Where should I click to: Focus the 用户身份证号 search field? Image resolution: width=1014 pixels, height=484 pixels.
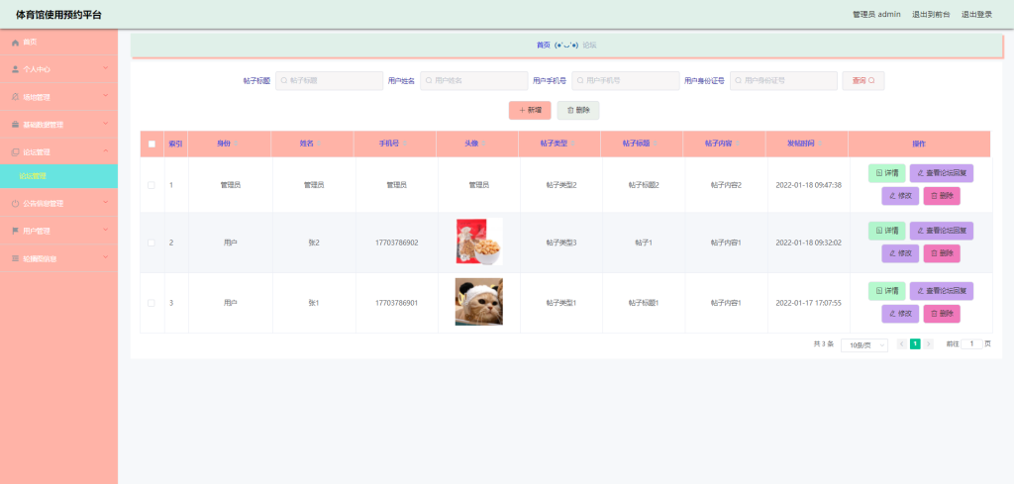[x=784, y=81]
